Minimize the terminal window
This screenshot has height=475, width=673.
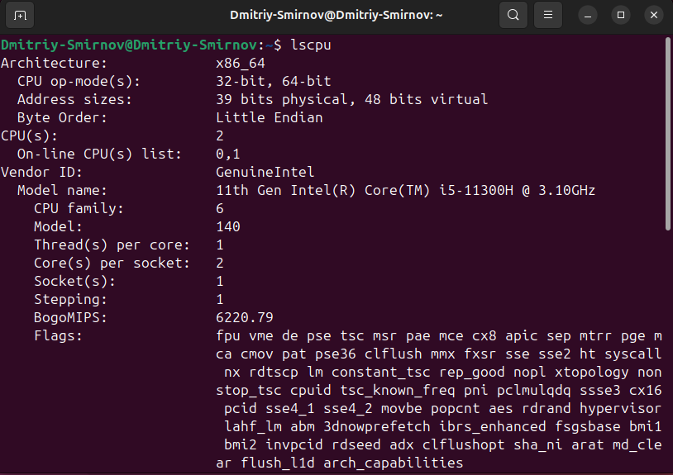[x=588, y=16]
